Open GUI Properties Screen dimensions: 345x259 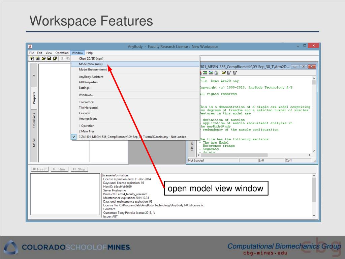pyautogui.click(x=135, y=82)
